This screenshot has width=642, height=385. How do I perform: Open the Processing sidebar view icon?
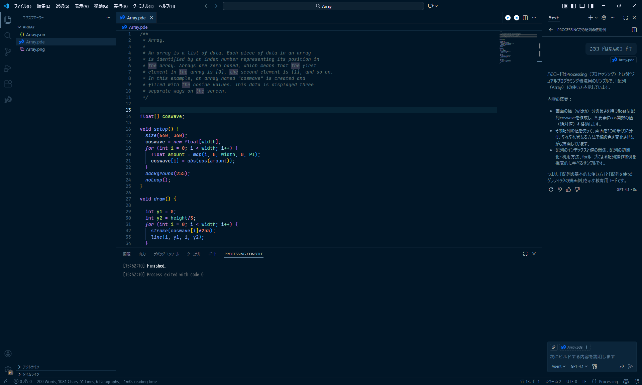pos(8,100)
